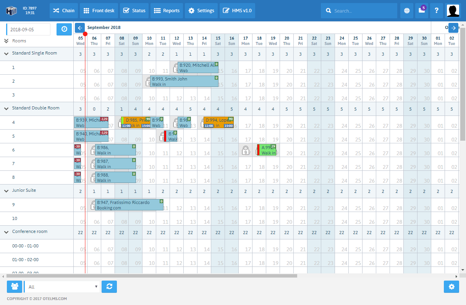Click the clock icon beside the date field
This screenshot has width=466, height=305.
click(x=64, y=29)
